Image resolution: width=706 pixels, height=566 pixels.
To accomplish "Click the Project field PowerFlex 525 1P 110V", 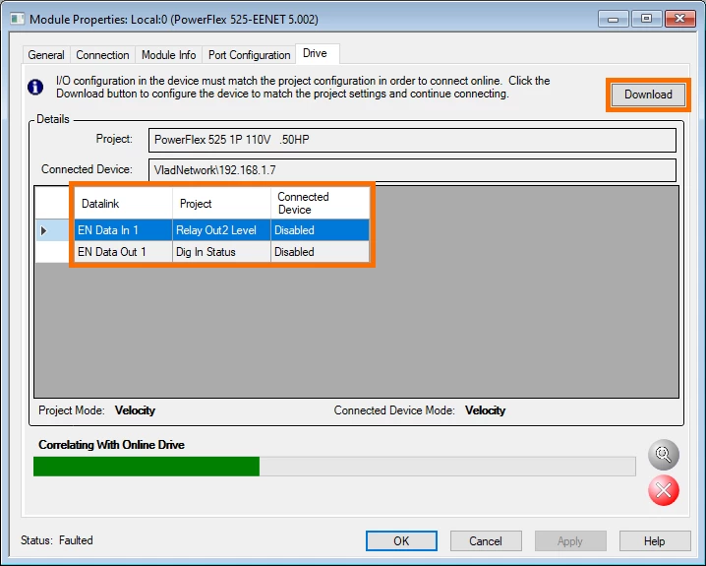I will [x=412, y=140].
